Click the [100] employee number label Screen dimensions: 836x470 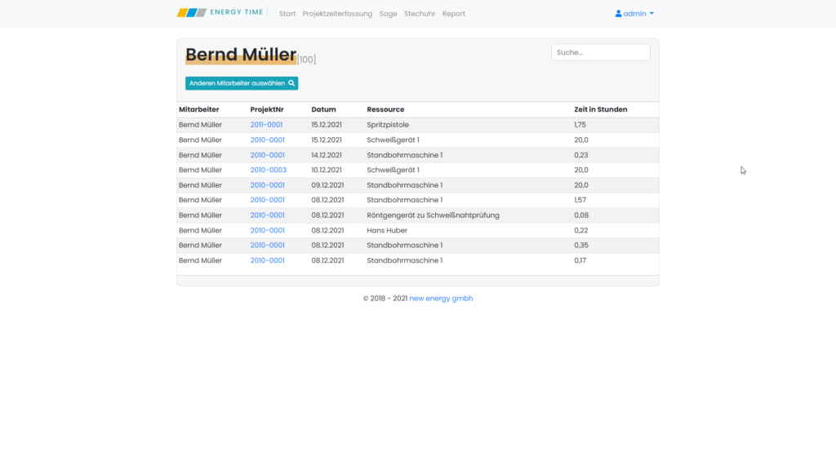307,59
